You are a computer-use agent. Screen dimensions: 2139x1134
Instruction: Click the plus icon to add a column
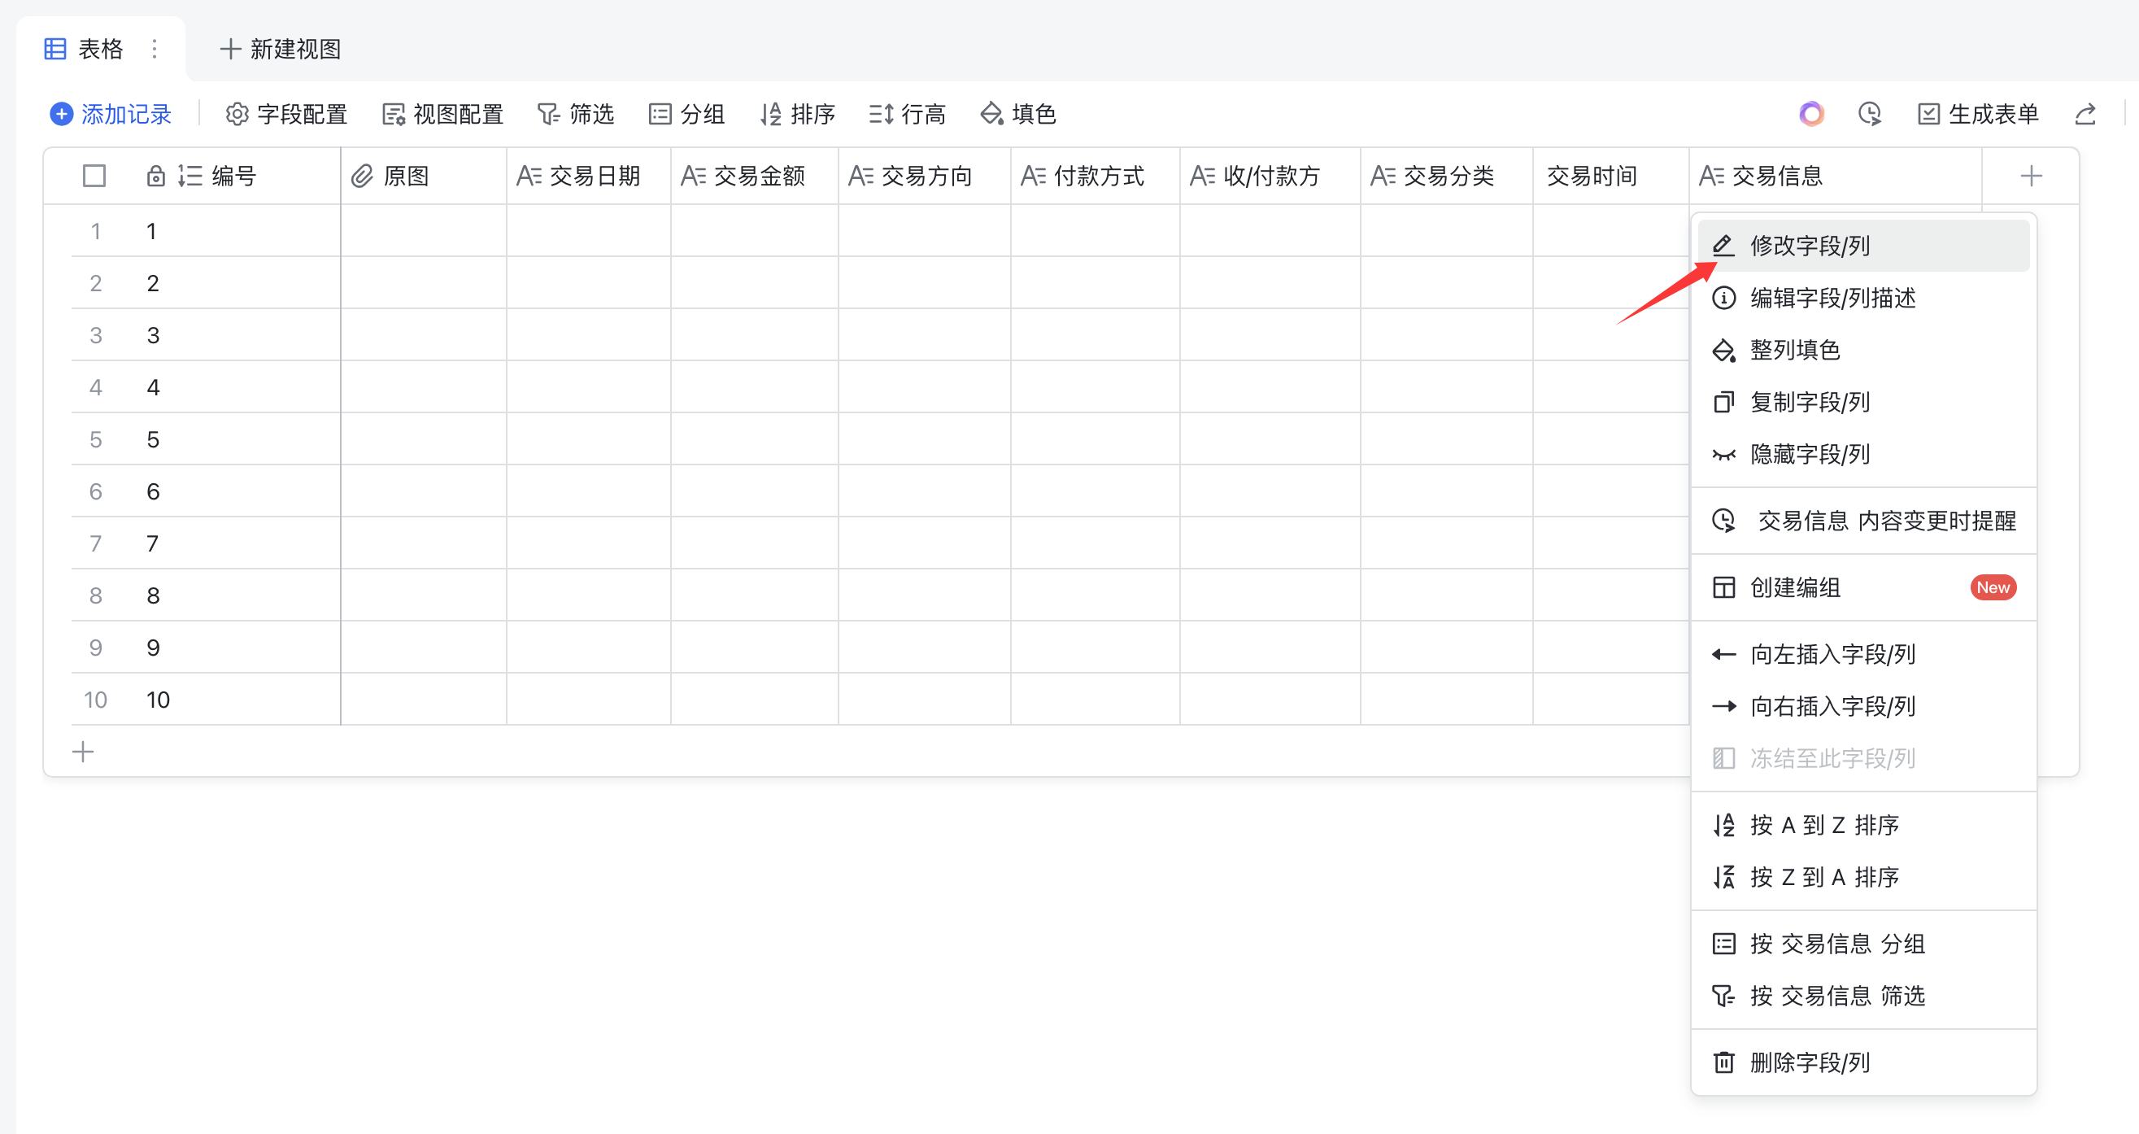[x=2030, y=175]
